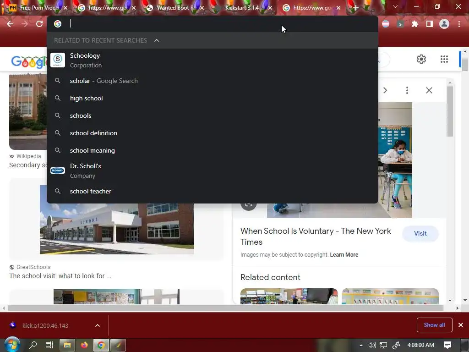
Task: Reload the current page
Action: click(39, 24)
